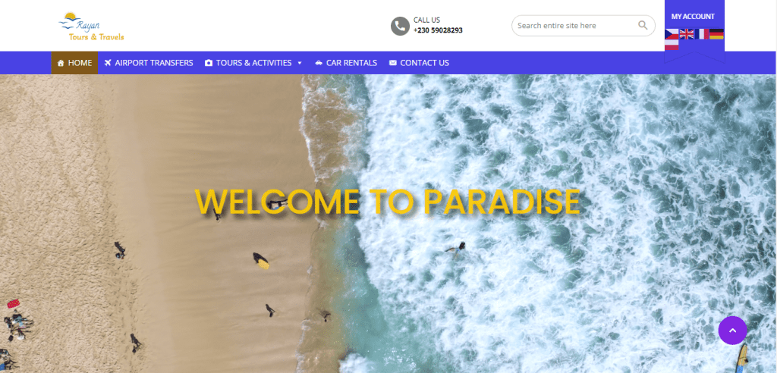Focus the Search entire site field
This screenshot has height=373, width=777.
pos(575,25)
